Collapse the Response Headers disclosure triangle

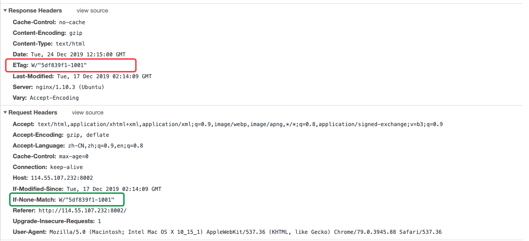click(x=5, y=10)
